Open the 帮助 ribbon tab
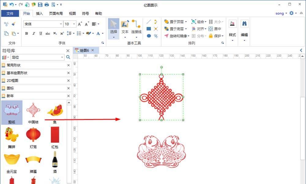306x184 pixels. click(x=98, y=13)
